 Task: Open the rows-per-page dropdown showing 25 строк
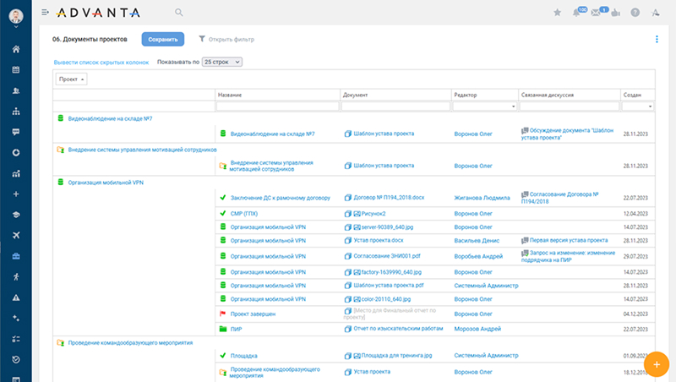[x=222, y=62]
